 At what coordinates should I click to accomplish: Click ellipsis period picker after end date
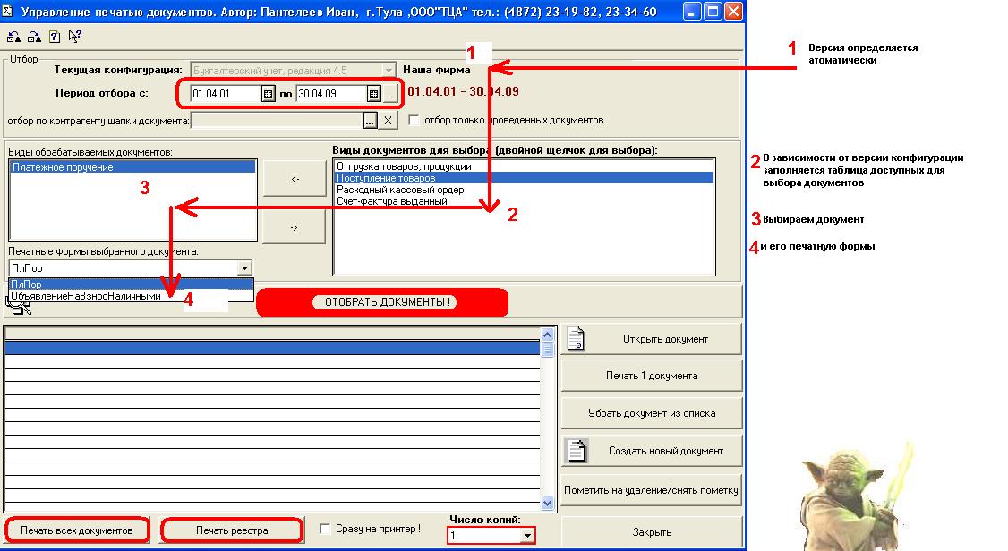tap(390, 94)
